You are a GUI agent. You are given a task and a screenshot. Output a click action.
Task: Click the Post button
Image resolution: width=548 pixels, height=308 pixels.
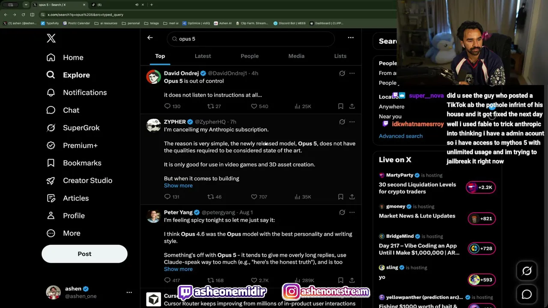[84, 254]
